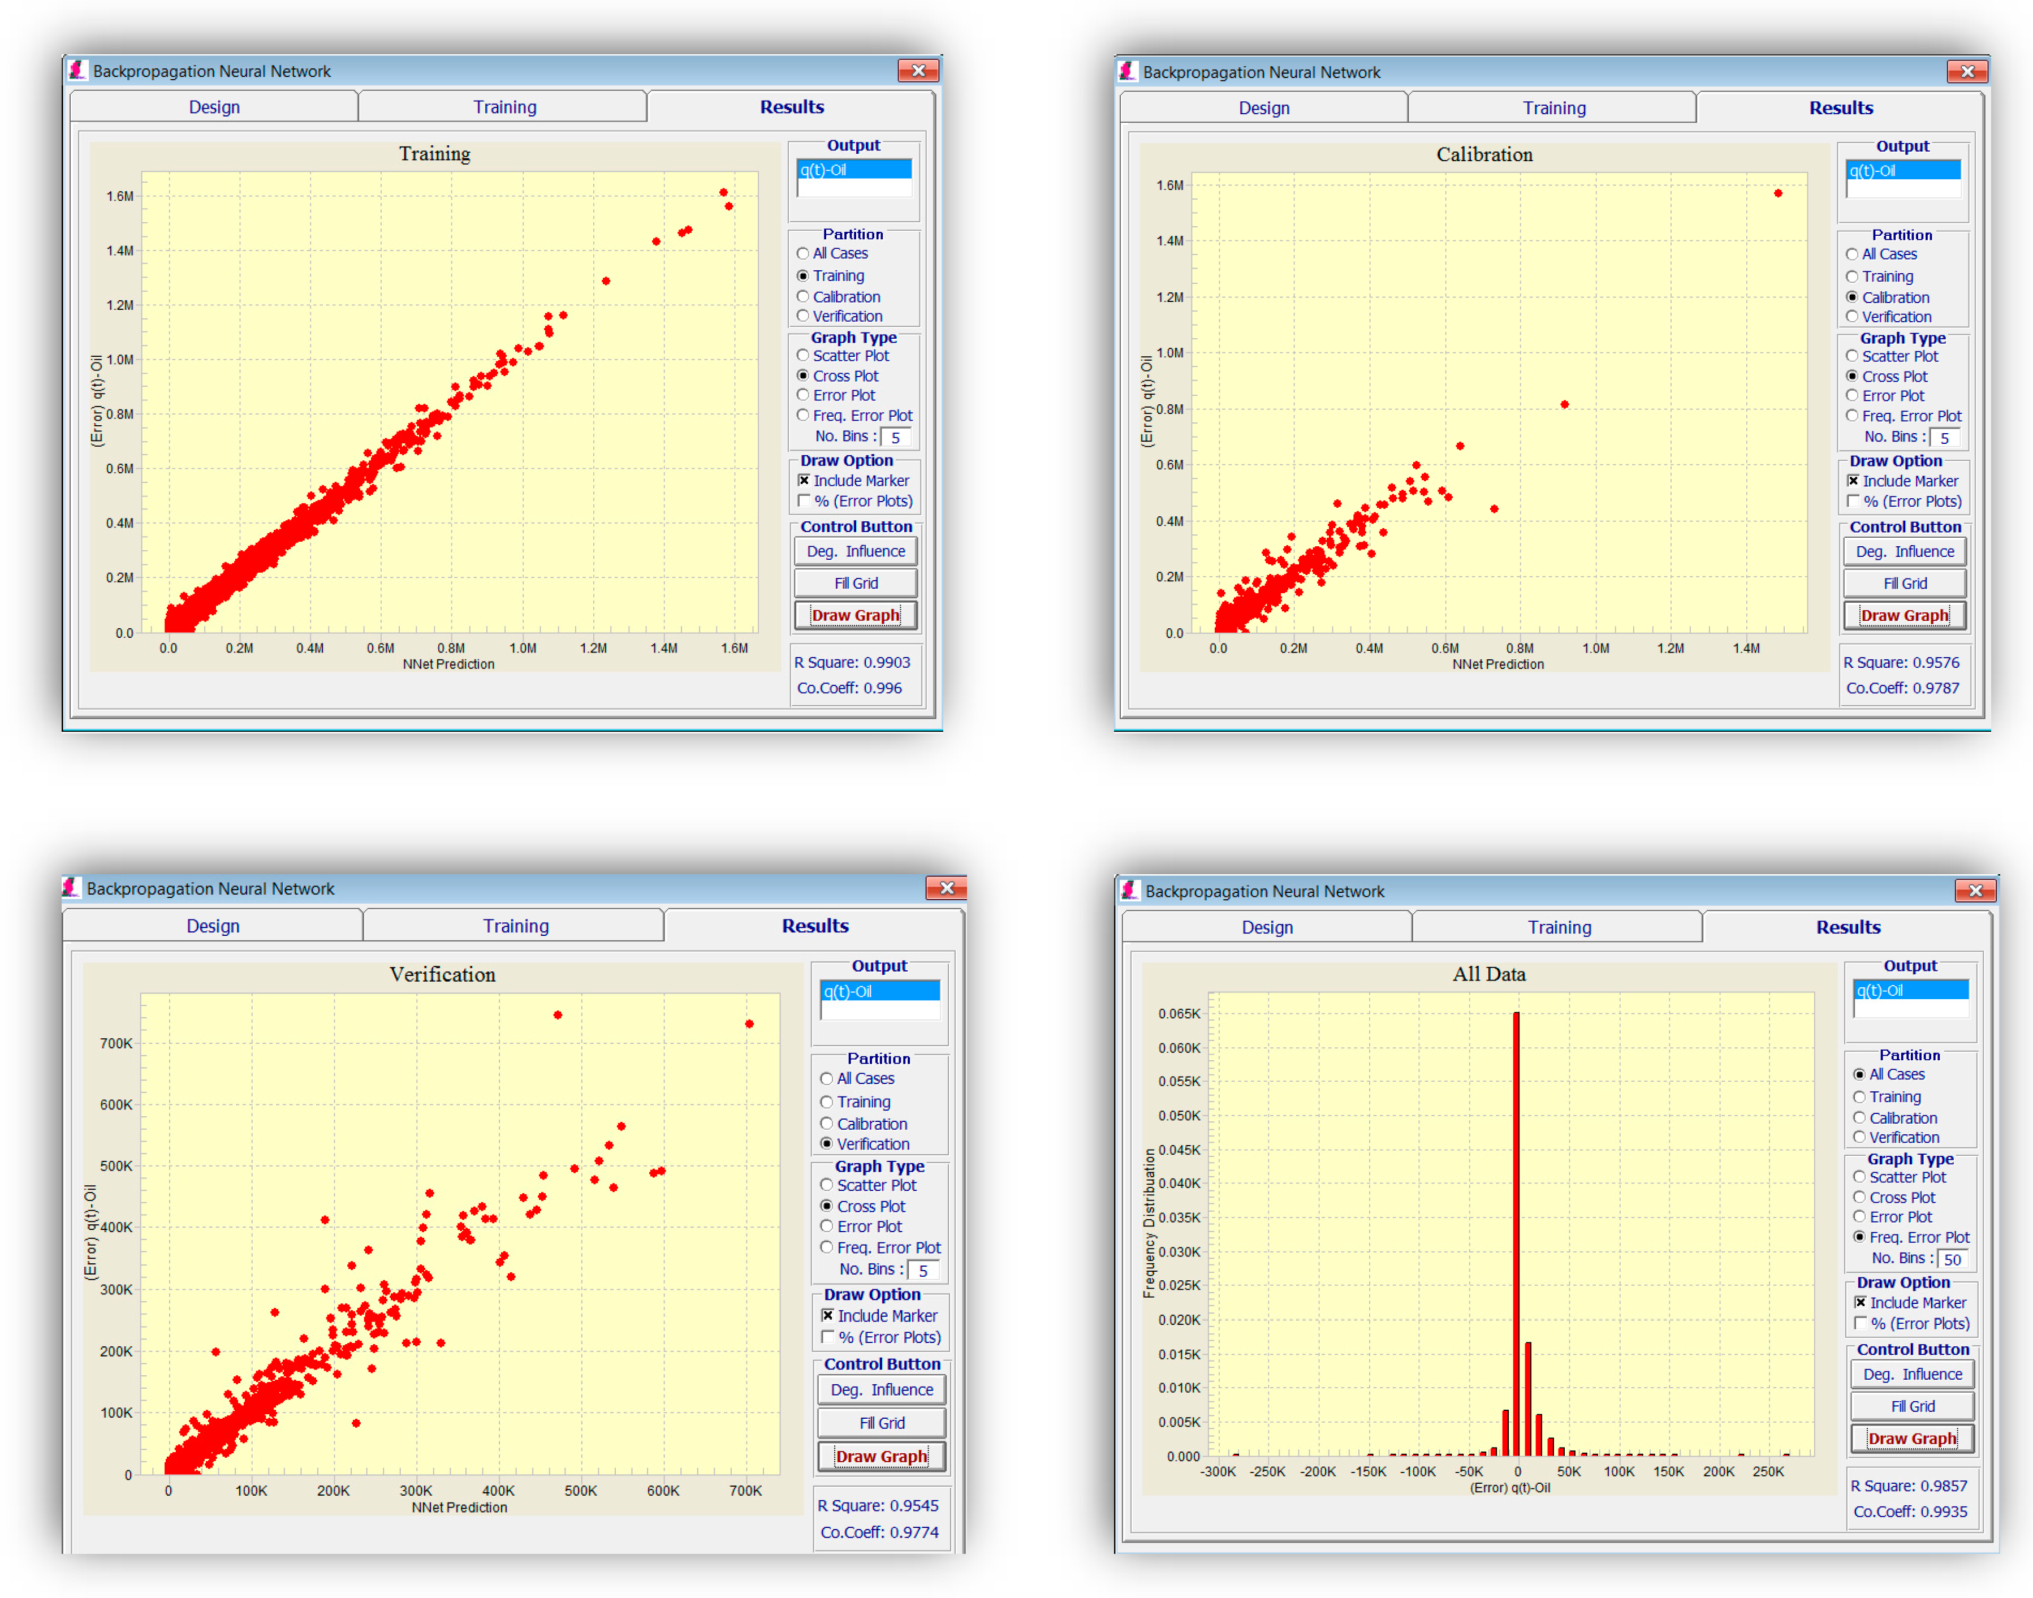Enable % (Error Plots) in the Training window

coord(855,502)
